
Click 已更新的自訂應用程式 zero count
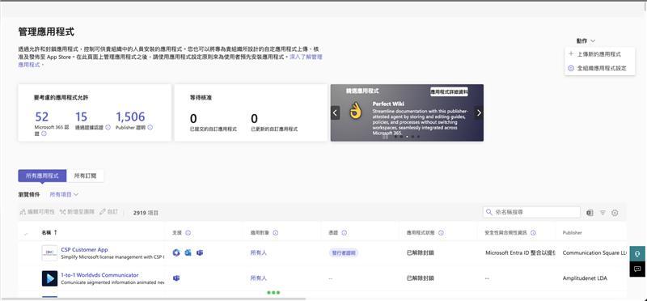coord(254,119)
